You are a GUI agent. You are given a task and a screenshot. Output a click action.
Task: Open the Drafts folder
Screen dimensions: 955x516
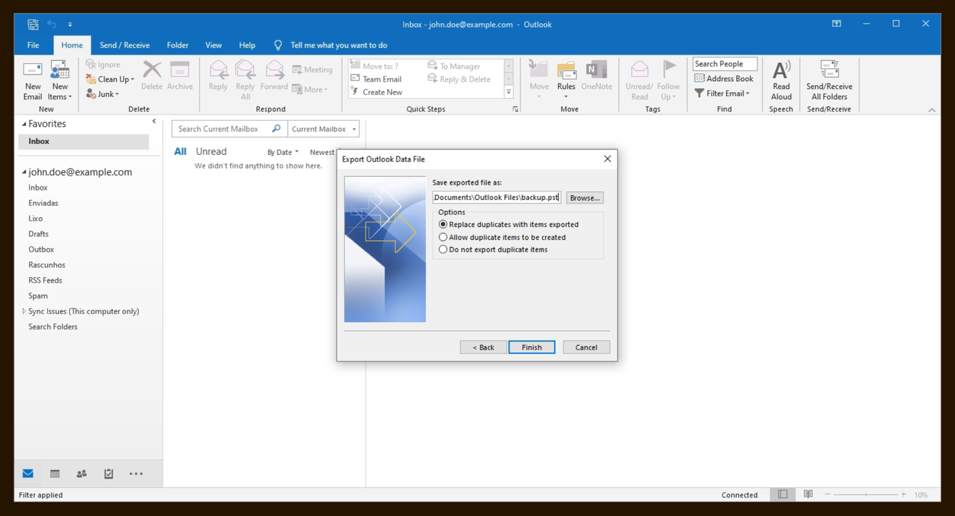point(38,234)
